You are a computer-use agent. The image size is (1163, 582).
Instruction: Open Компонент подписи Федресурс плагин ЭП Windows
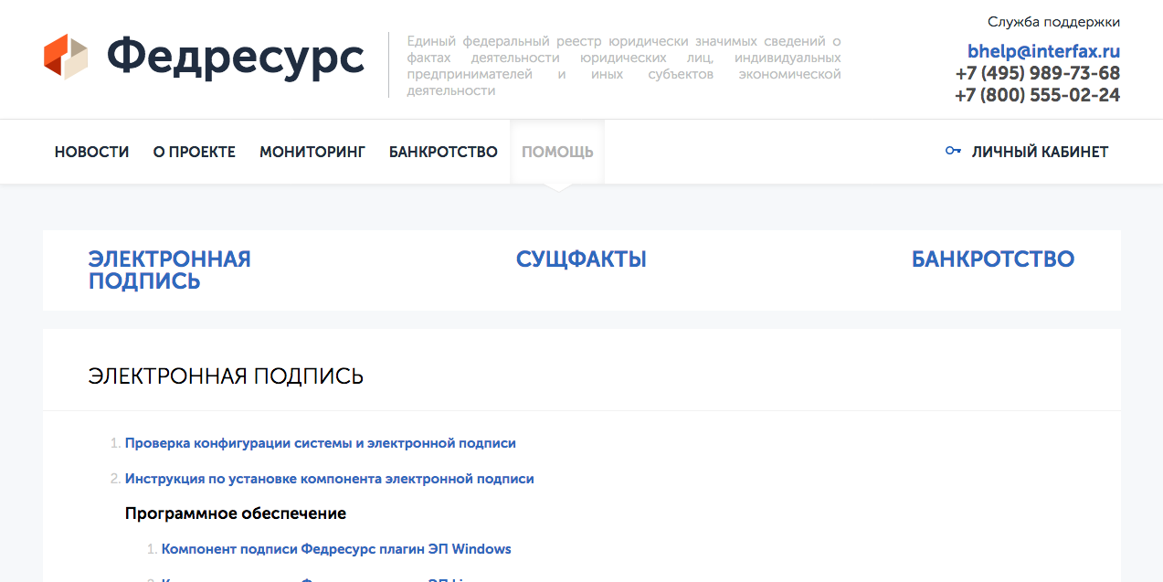pyautogui.click(x=336, y=549)
